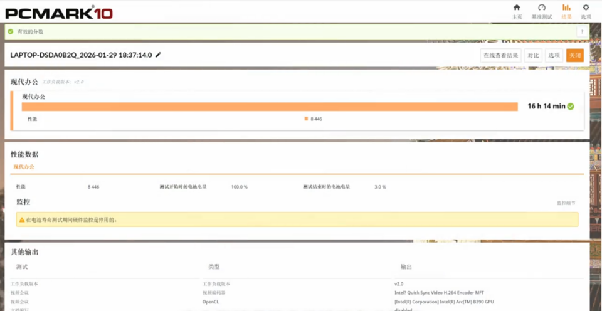The width and height of the screenshot is (602, 311).
Task: Click the pencil icon to rename result
Action: tap(158, 55)
